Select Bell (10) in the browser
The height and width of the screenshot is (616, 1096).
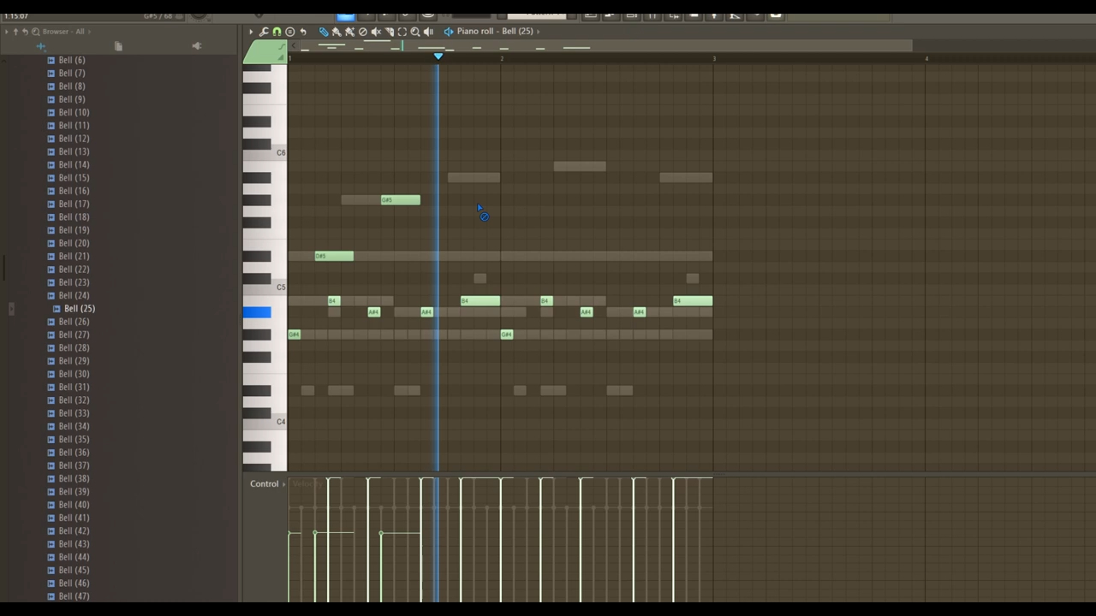coord(74,112)
